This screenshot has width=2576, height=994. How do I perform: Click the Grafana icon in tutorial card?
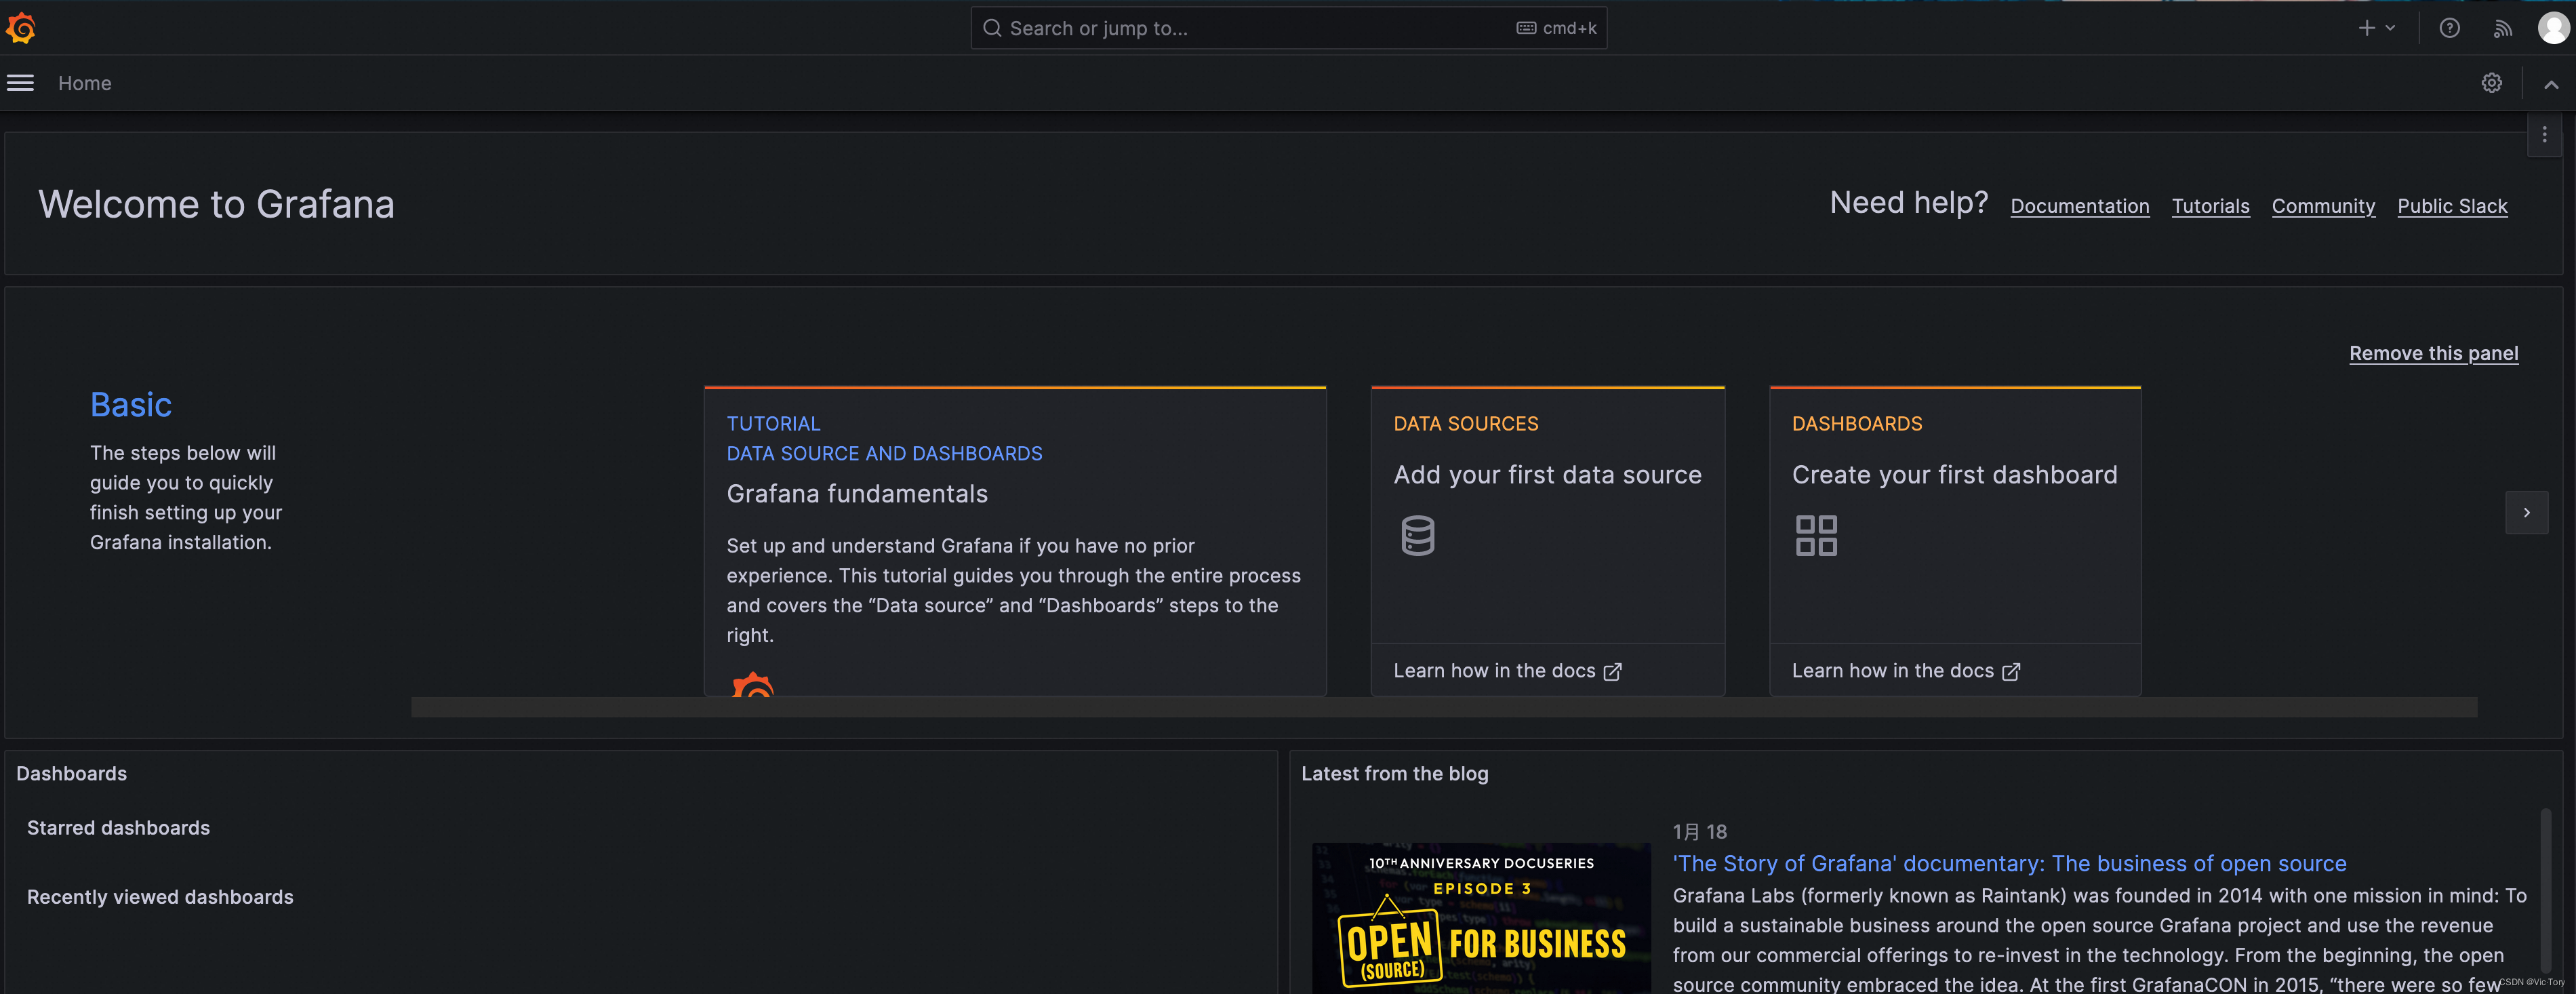click(752, 685)
